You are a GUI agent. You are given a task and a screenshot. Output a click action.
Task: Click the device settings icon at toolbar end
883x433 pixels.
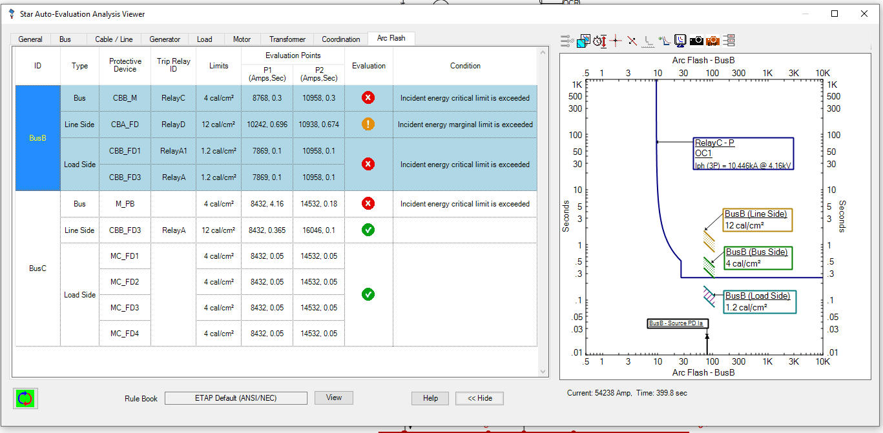pos(730,40)
